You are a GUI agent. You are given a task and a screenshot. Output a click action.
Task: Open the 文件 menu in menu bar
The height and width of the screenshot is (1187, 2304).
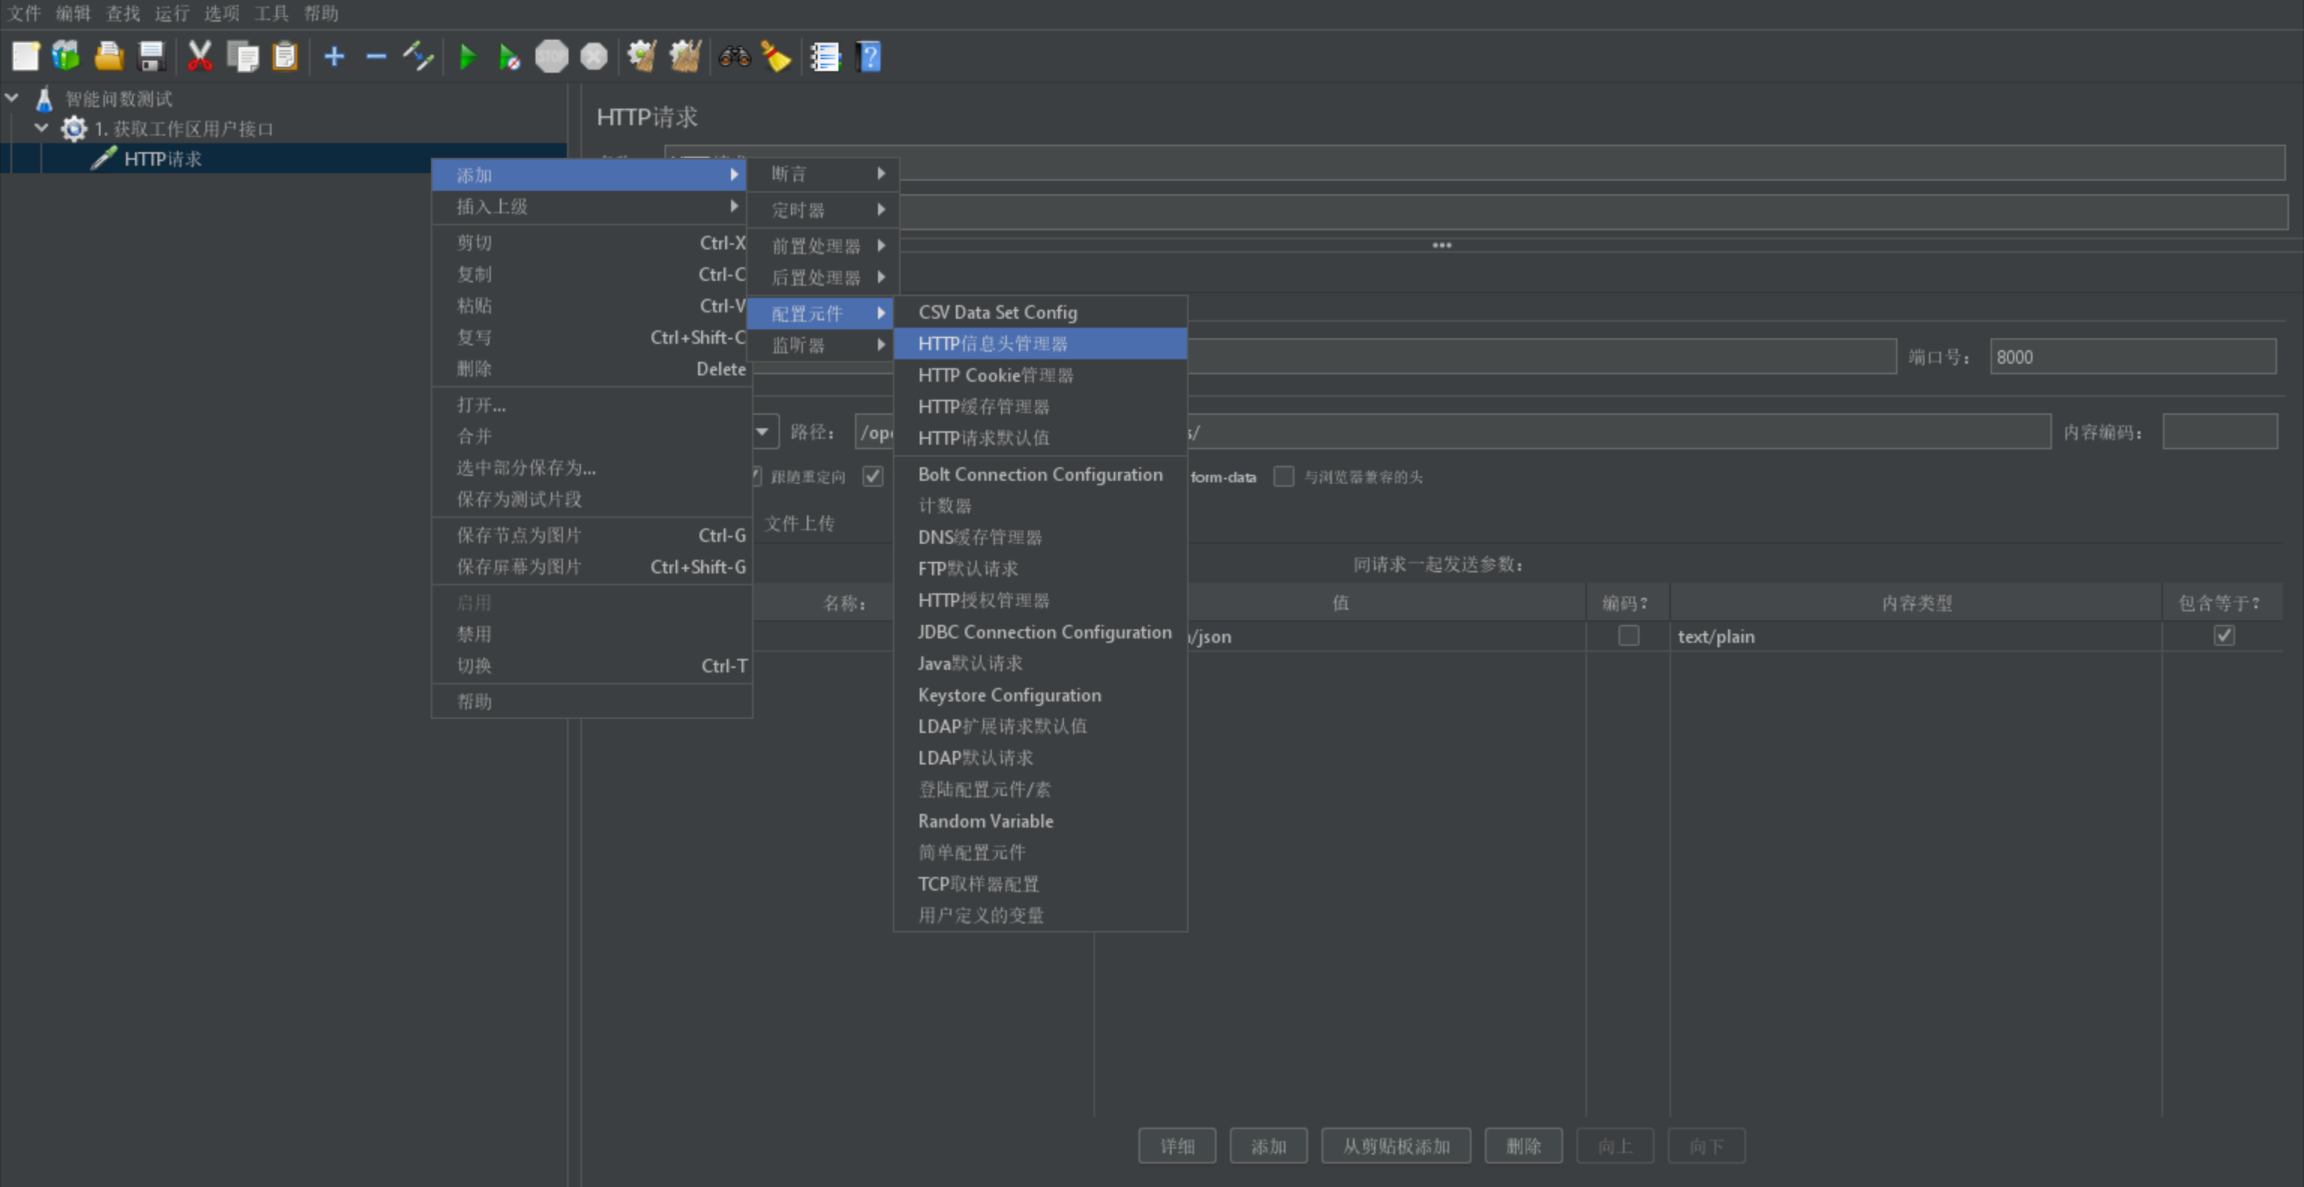(24, 13)
